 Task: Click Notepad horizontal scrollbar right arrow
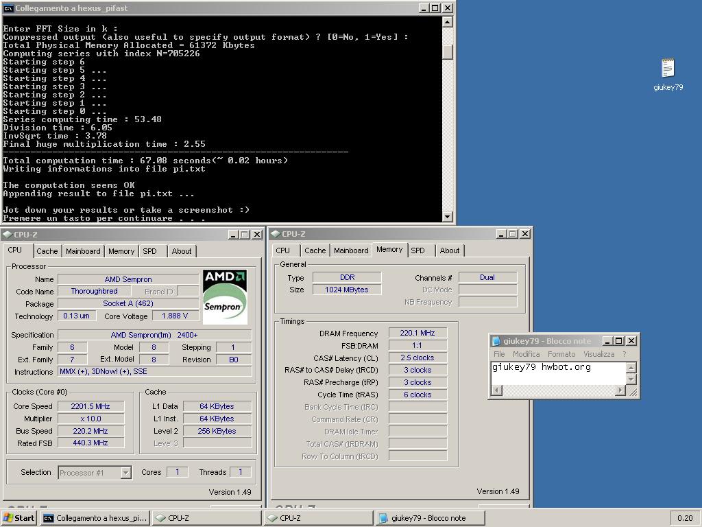pyautogui.click(x=620, y=390)
